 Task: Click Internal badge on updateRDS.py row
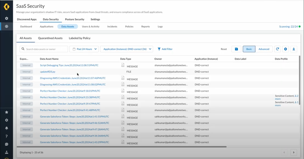point(26,72)
